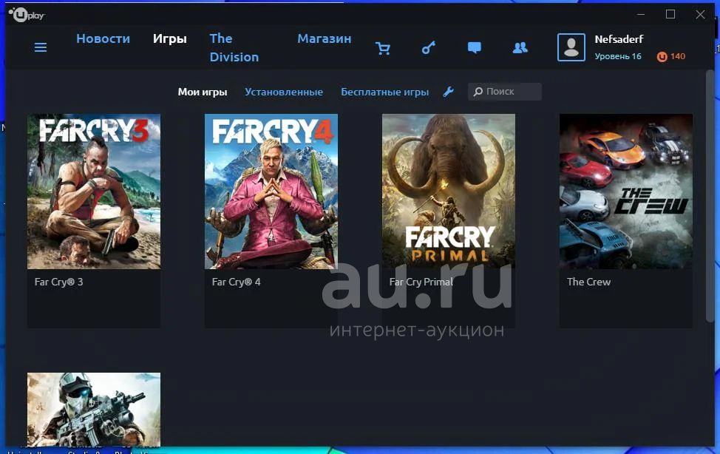
Task: Click the 140 units balance
Action: (678, 56)
